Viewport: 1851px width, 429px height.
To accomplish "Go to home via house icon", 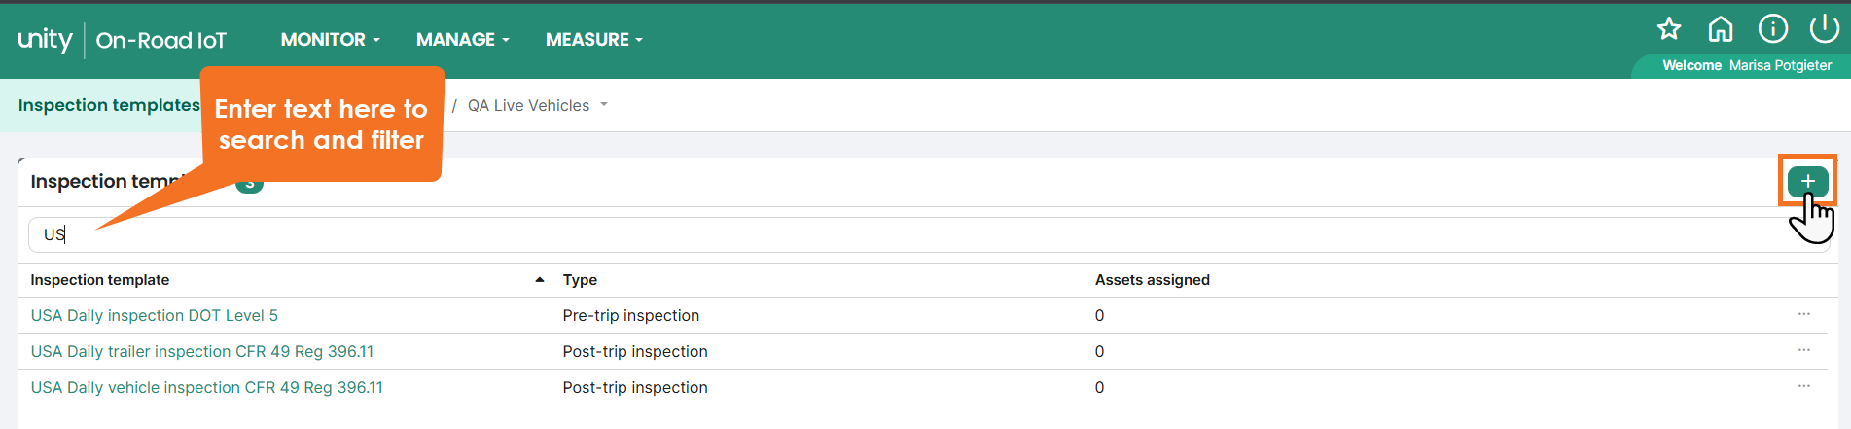I will click(1721, 29).
